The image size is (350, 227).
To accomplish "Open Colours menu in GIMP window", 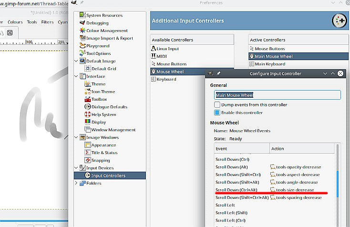I will [x=15, y=22].
